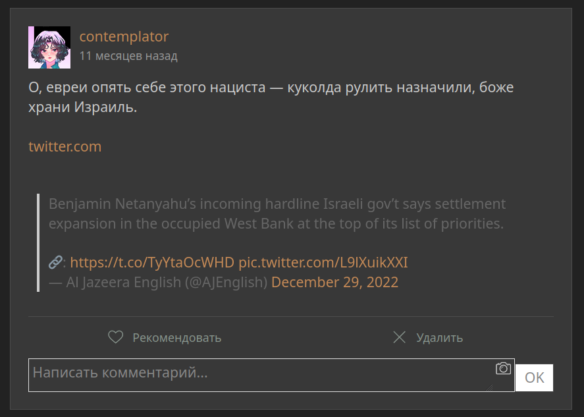Click the blockquote's vertical left border bar

point(38,242)
